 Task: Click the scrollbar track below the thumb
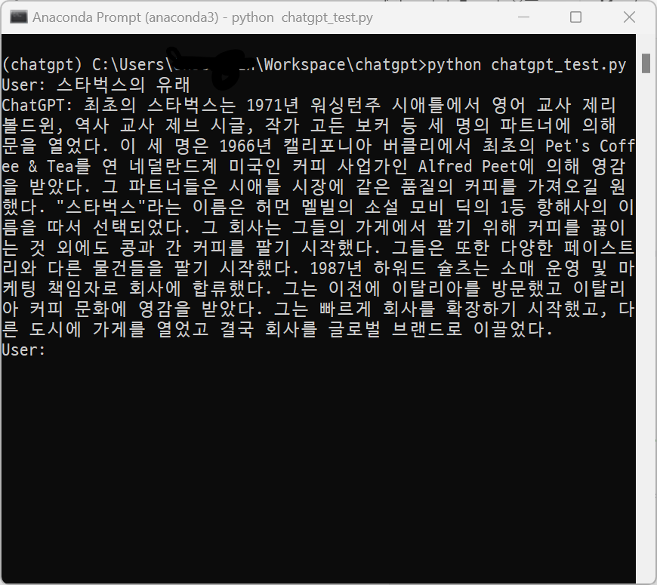[x=646, y=327]
